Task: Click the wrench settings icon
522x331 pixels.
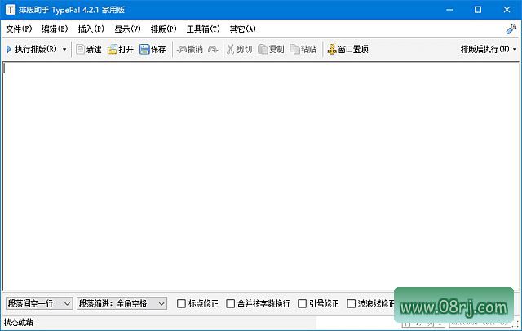Action: pos(511,29)
